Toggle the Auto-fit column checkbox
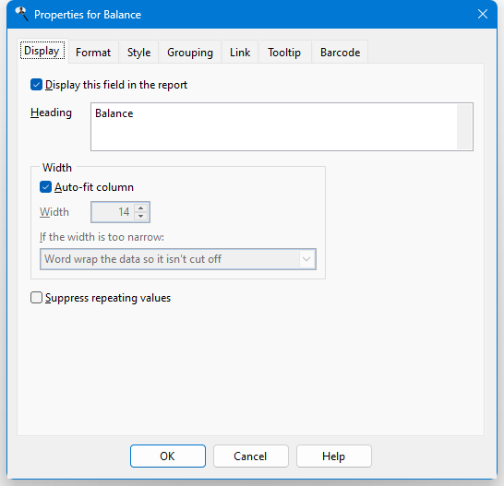The image size is (504, 486). tap(45, 187)
